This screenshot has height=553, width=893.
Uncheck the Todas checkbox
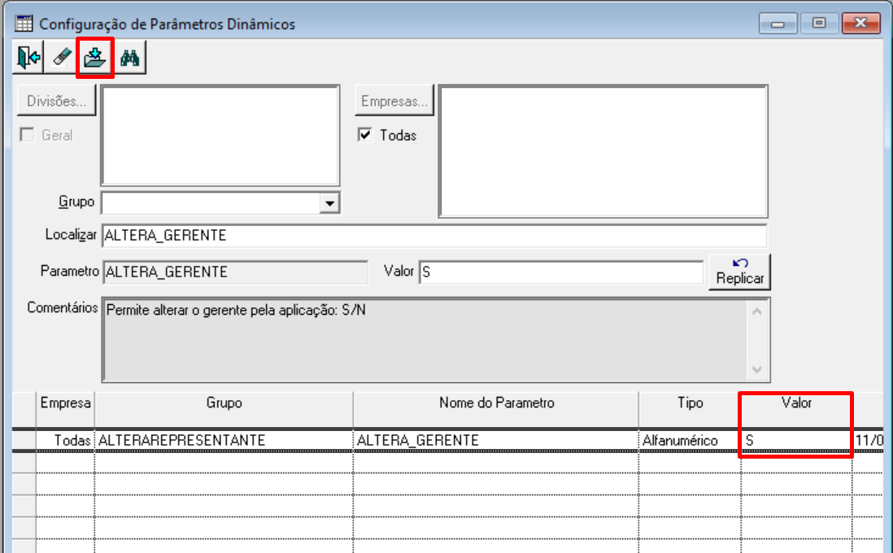click(x=365, y=135)
